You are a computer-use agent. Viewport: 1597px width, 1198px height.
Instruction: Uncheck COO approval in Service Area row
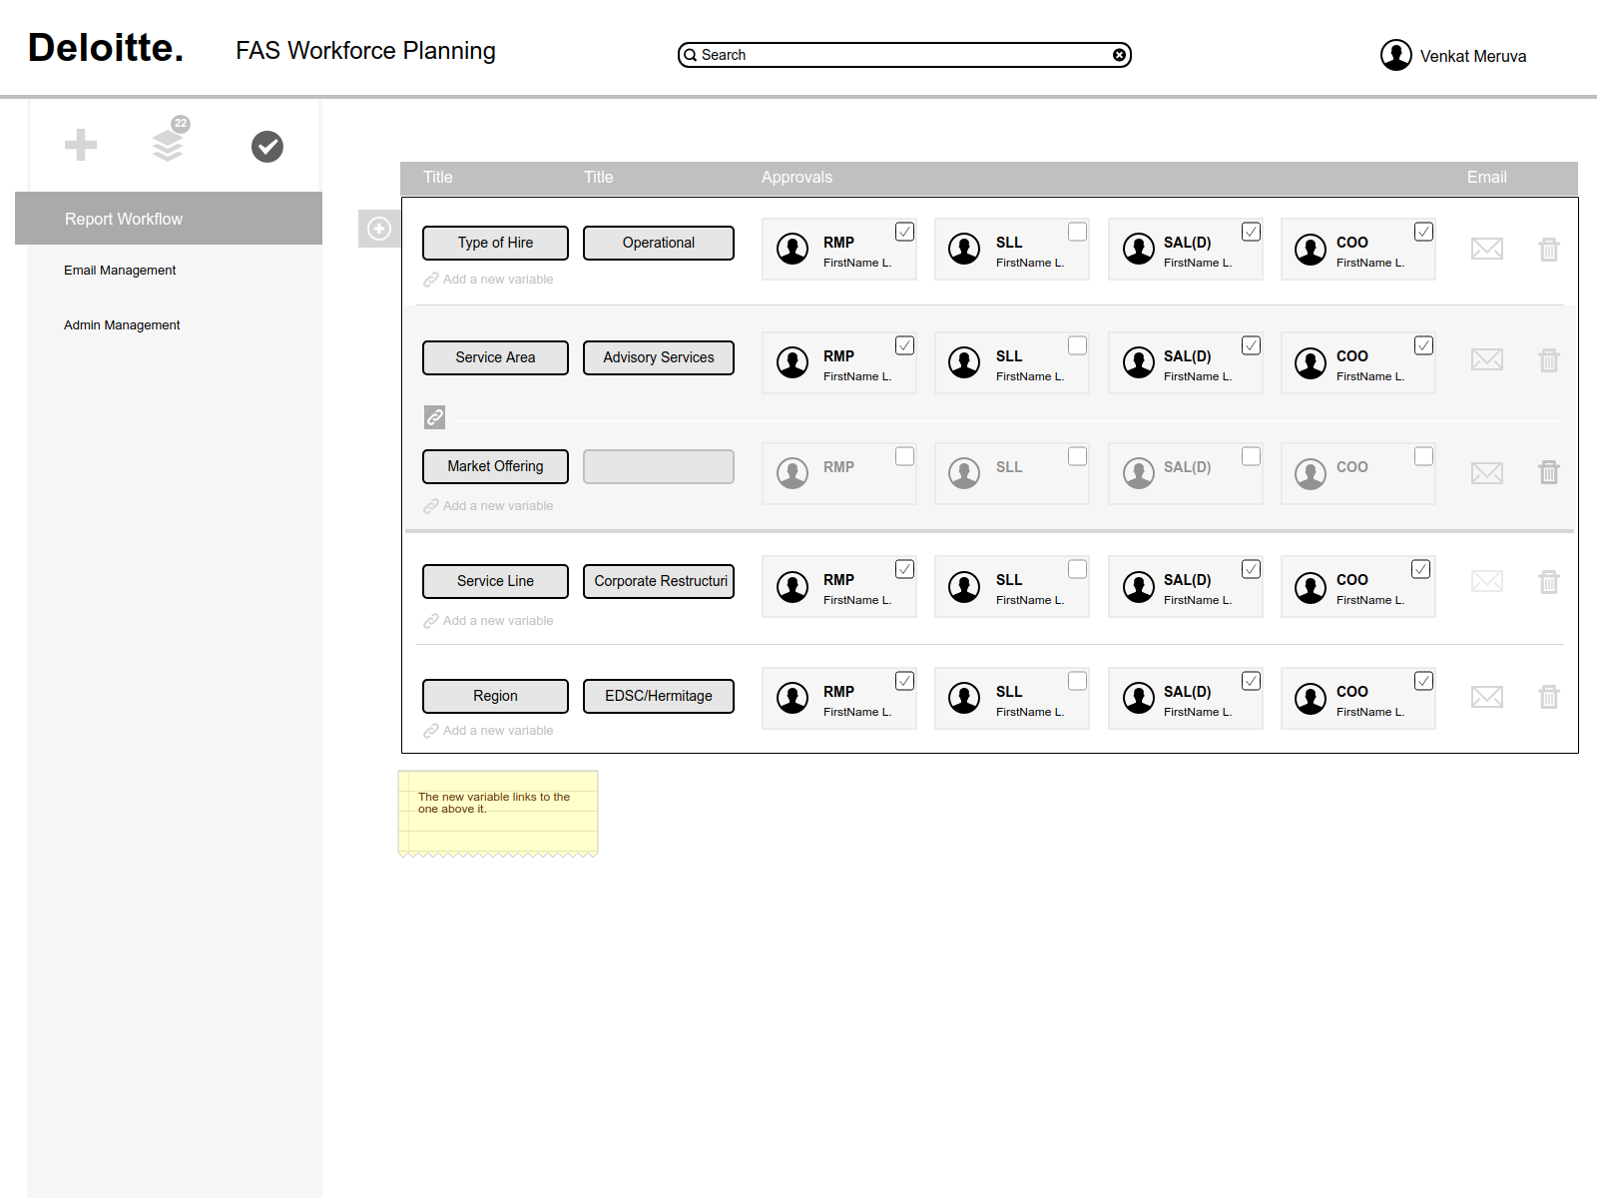point(1424,345)
